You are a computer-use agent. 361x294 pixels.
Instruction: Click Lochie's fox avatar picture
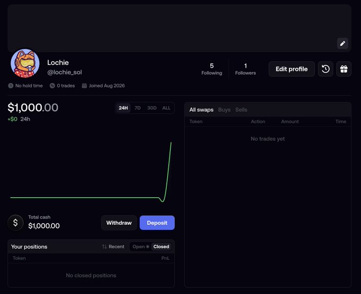pos(25,63)
